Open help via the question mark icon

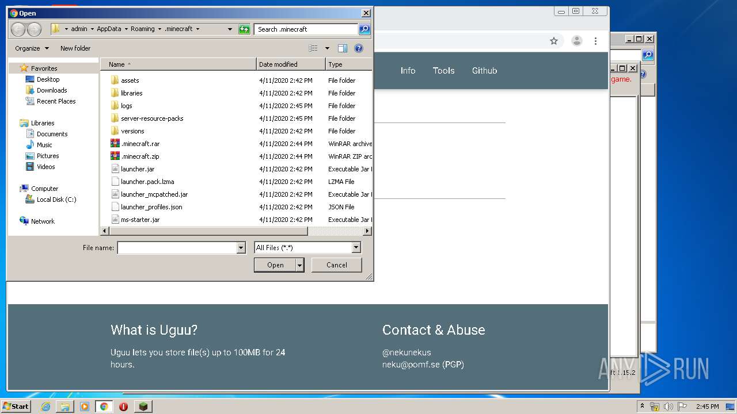359,48
